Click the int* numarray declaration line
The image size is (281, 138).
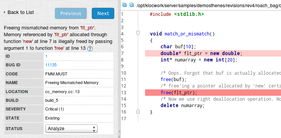pos(199,60)
